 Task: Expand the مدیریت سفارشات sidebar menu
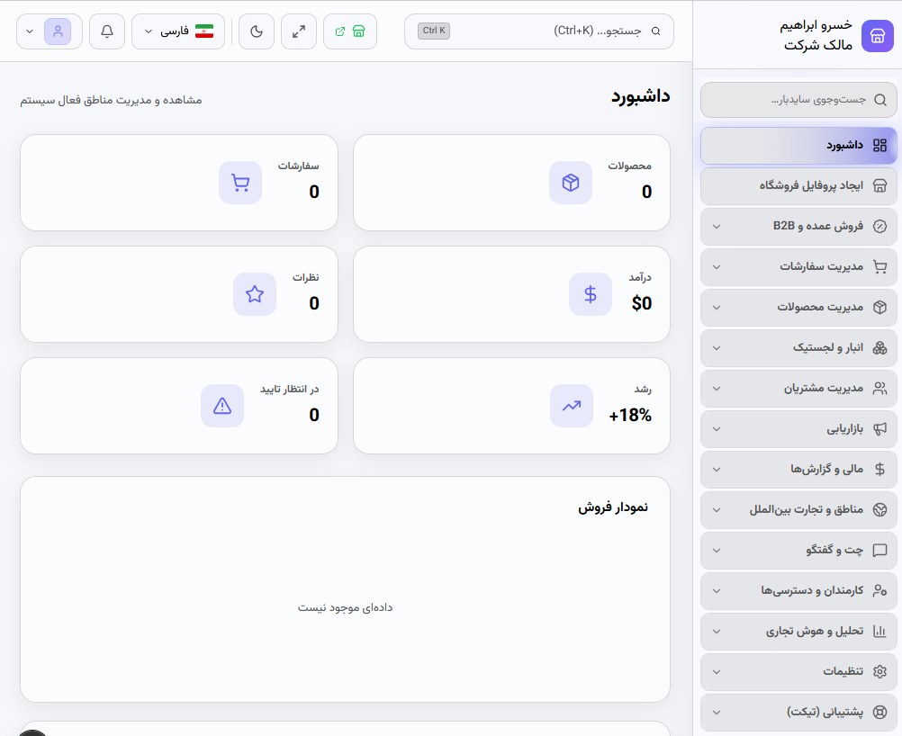[798, 267]
